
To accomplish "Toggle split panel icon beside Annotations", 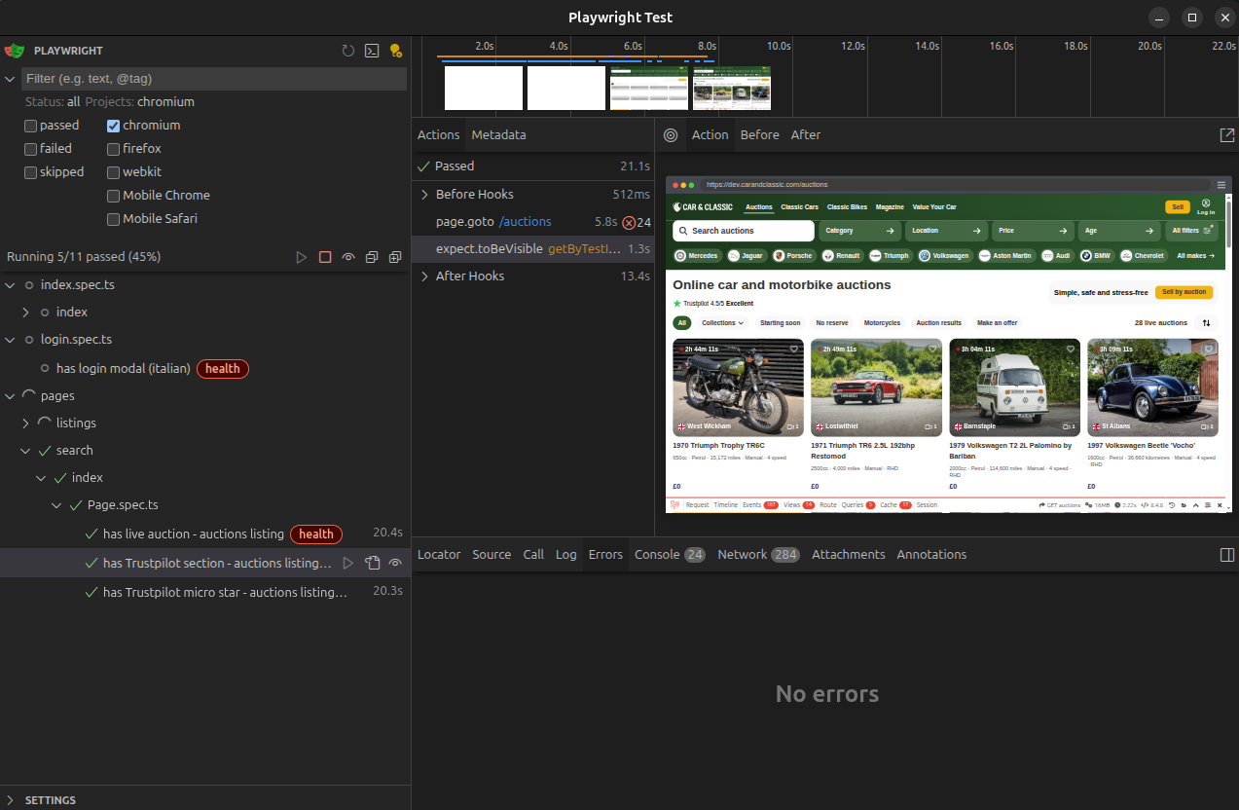I will [1226, 555].
